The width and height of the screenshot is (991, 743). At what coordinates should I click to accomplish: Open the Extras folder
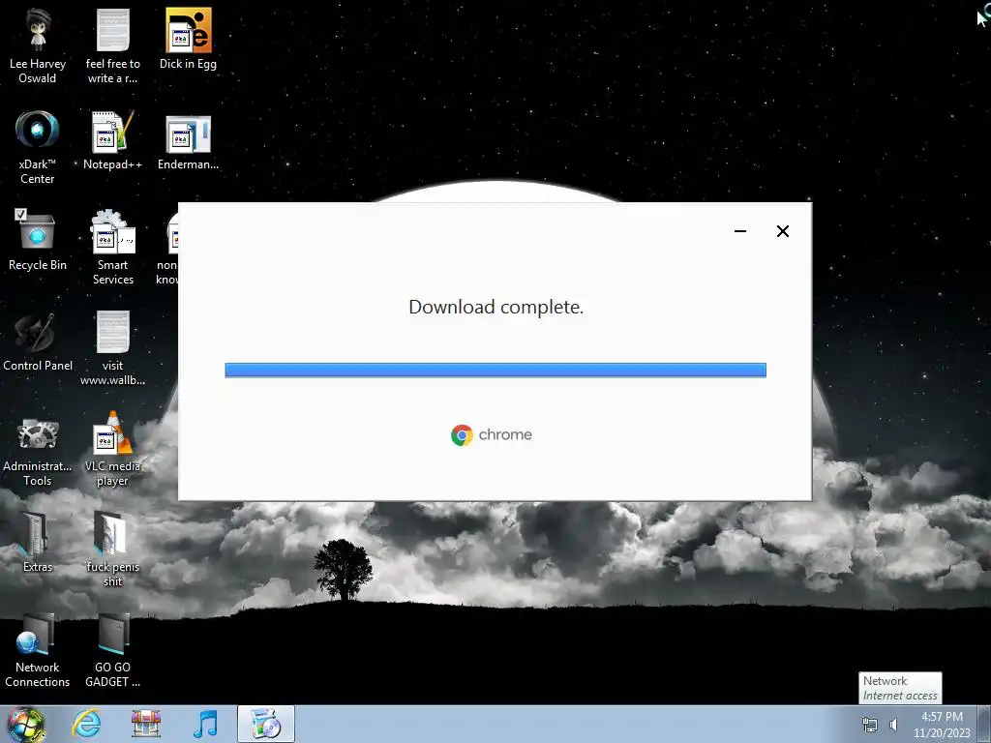[x=38, y=542]
